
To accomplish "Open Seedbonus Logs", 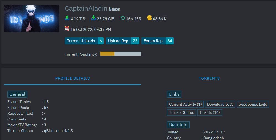I will click(253, 104).
